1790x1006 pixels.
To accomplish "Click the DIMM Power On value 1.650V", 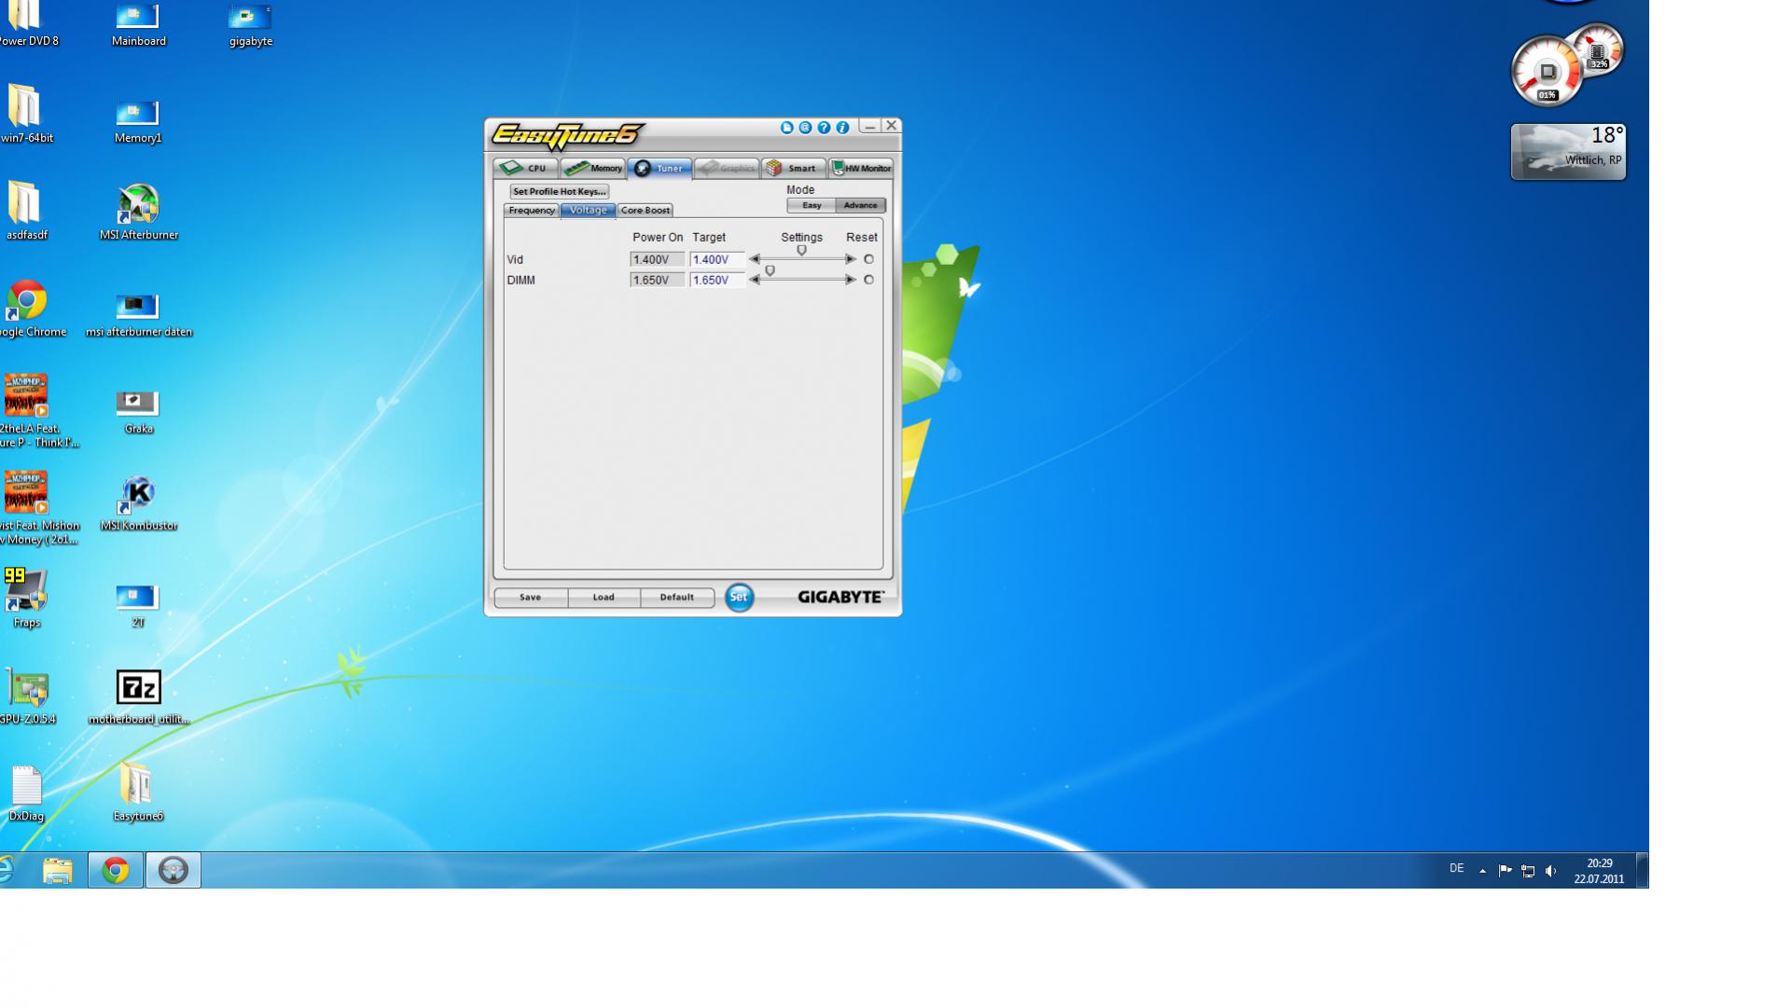I will [x=657, y=280].
